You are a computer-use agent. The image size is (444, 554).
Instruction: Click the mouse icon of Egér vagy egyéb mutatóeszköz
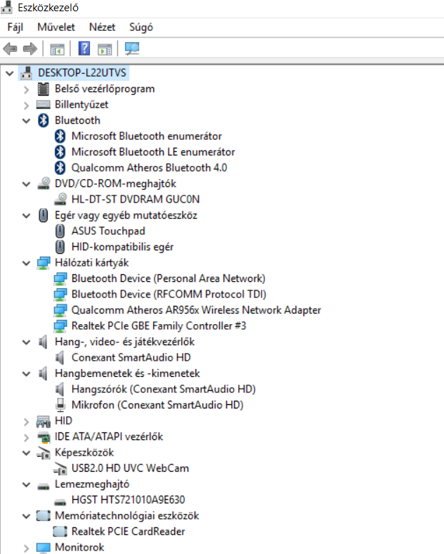pyautogui.click(x=43, y=215)
